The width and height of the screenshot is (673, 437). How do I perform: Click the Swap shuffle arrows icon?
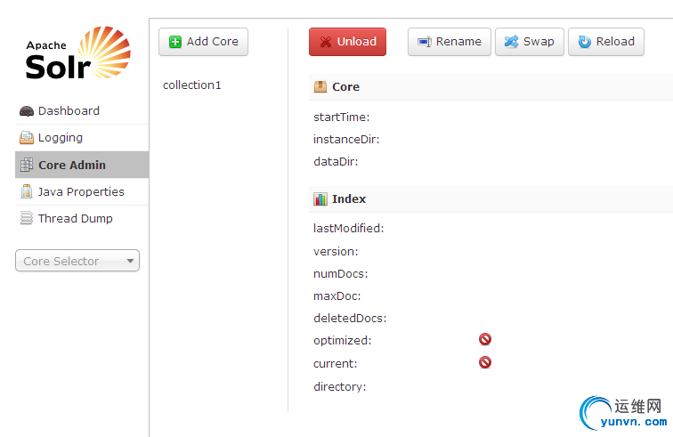511,42
